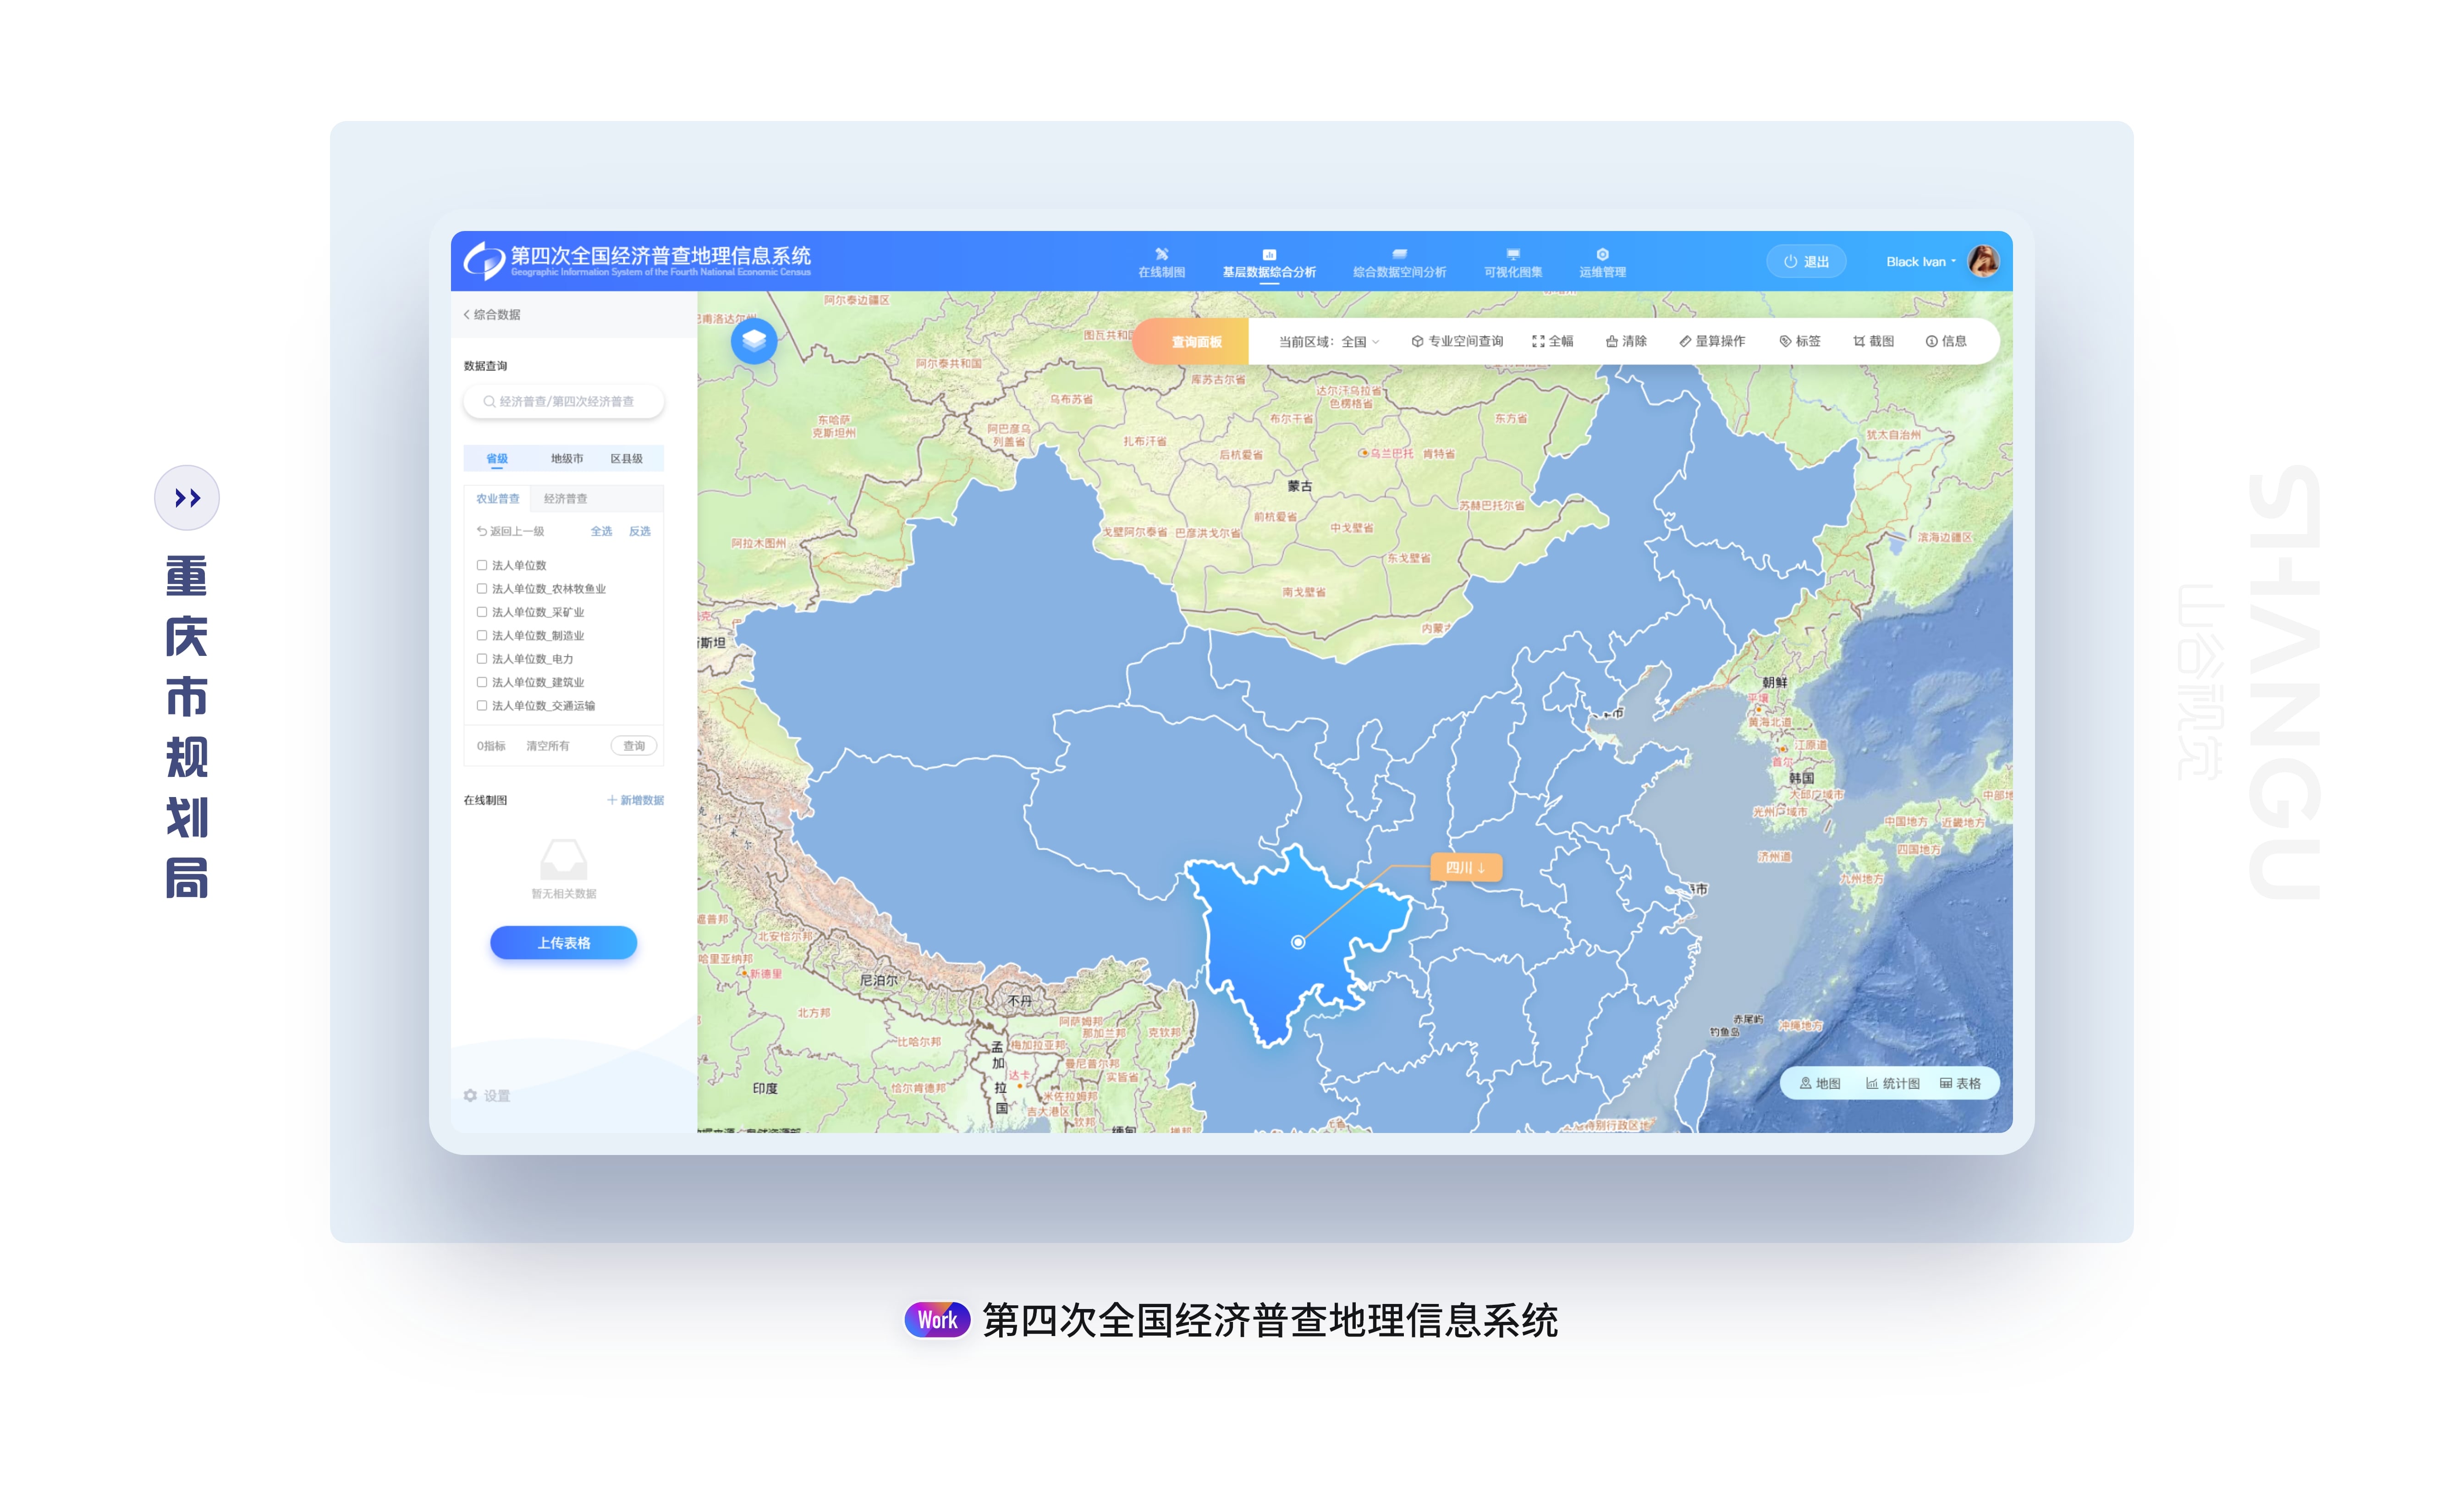Click the 清空所有 clear link

click(x=548, y=746)
